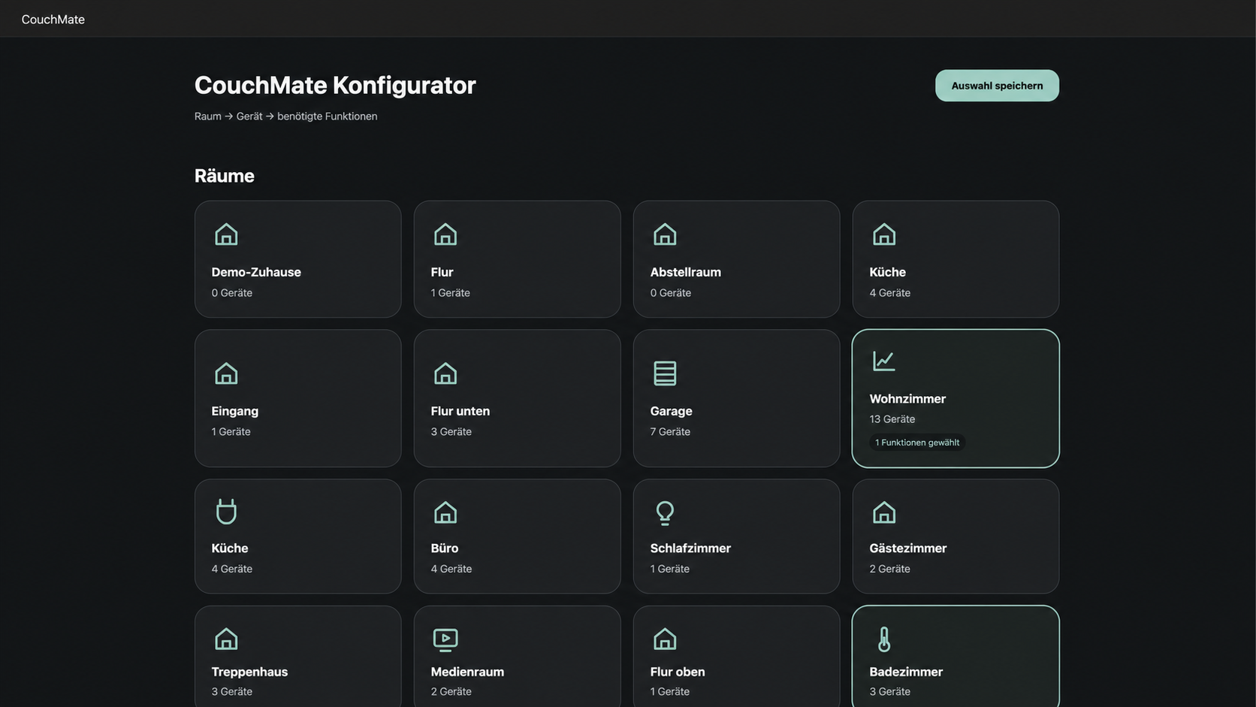Open the 'Abstellraum' room title
This screenshot has height=707, width=1256.
(686, 272)
